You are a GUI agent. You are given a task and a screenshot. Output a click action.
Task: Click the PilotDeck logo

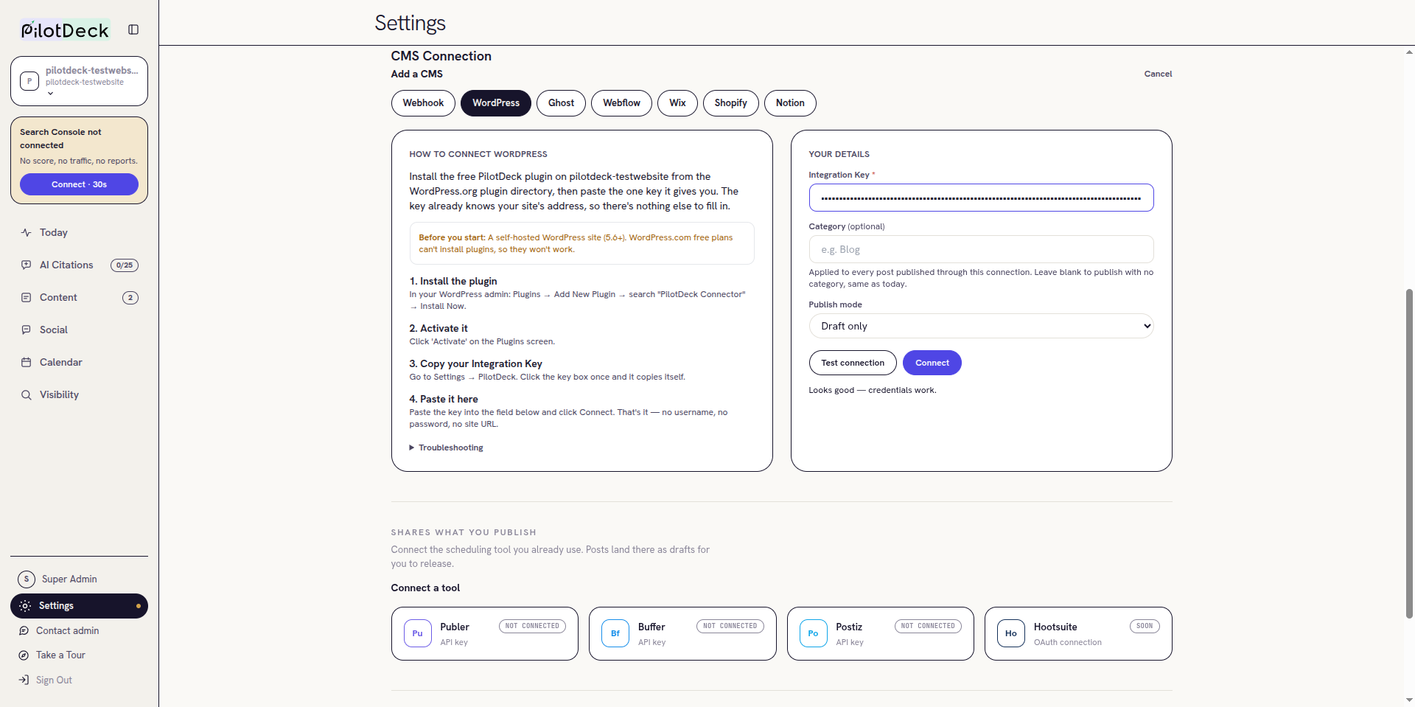coord(66,29)
